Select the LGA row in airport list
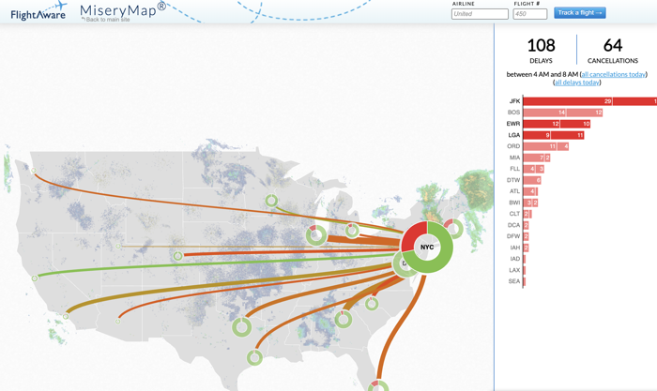This screenshot has width=657, height=391. [514, 135]
